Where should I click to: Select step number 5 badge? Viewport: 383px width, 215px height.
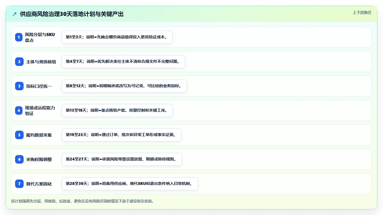click(x=19, y=135)
